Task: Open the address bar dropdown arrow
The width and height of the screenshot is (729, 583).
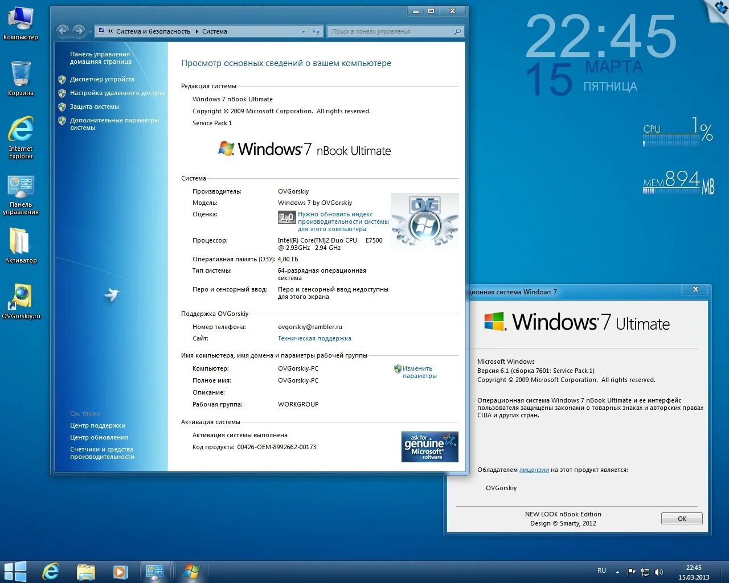Action: pyautogui.click(x=302, y=31)
